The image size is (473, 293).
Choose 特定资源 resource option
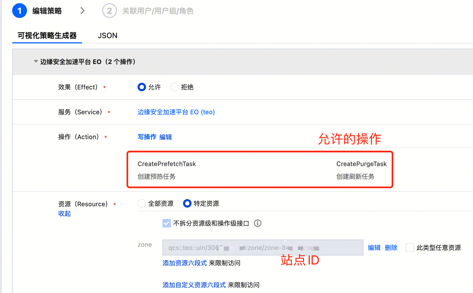187,204
